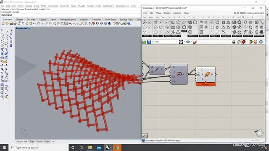Select the Math tab in Grasshopper ribbon
Viewport: 269px width, 151px height.
pyautogui.click(x=151, y=17)
